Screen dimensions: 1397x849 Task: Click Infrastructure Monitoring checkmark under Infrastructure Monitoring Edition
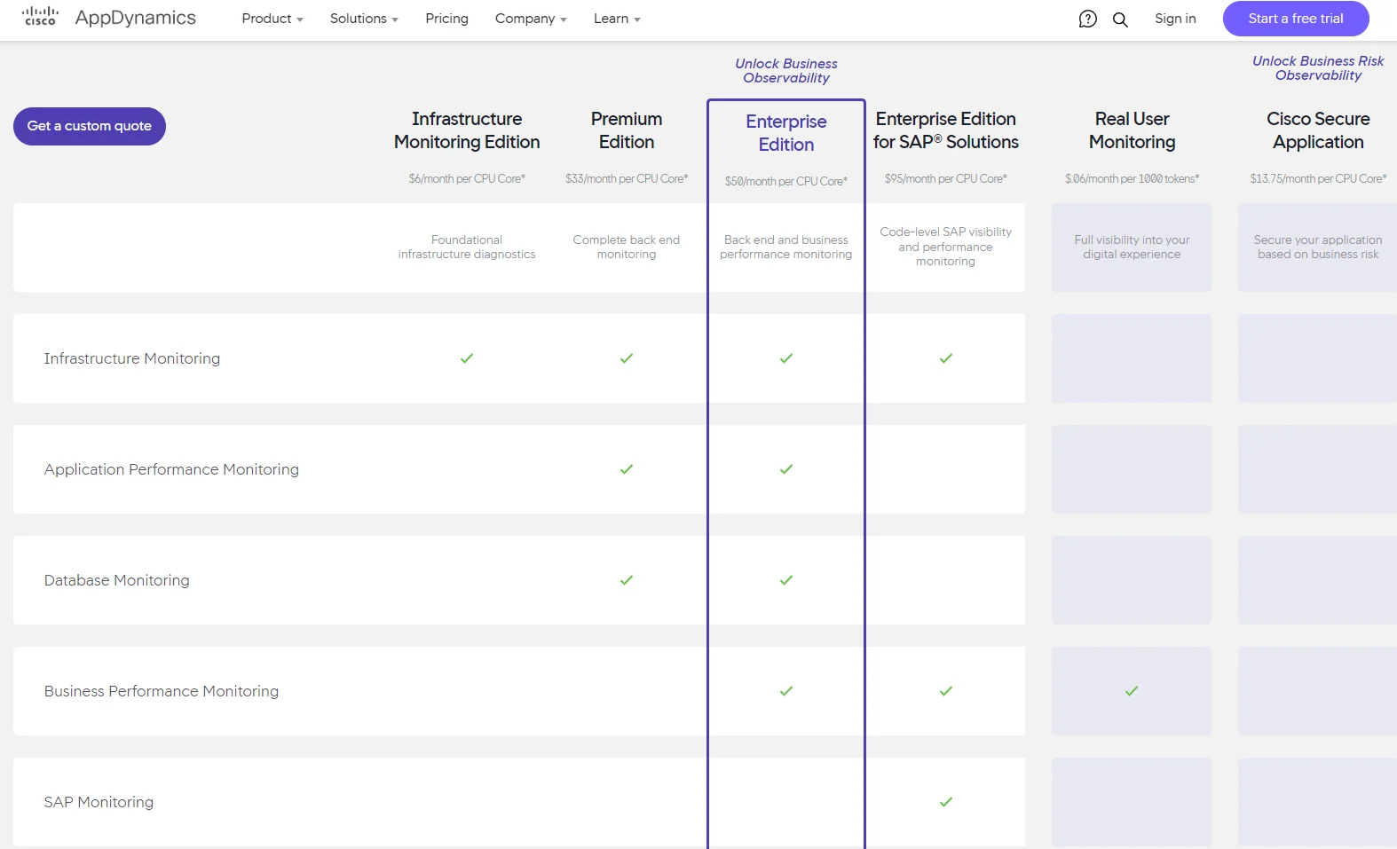467,358
